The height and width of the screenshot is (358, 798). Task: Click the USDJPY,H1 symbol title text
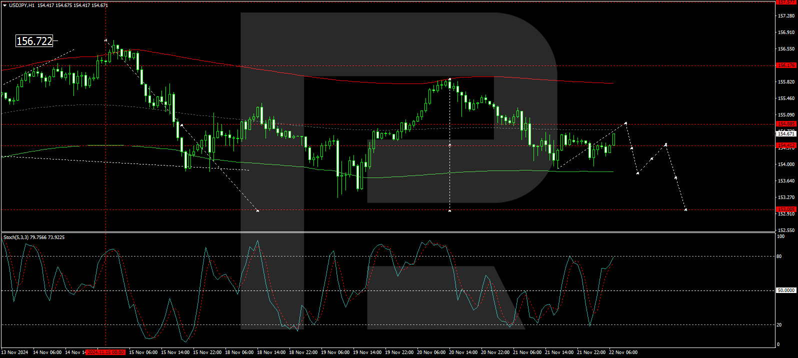(21, 5)
